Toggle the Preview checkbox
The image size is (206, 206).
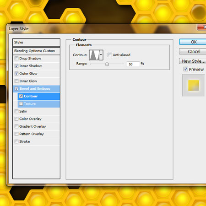click(x=185, y=69)
